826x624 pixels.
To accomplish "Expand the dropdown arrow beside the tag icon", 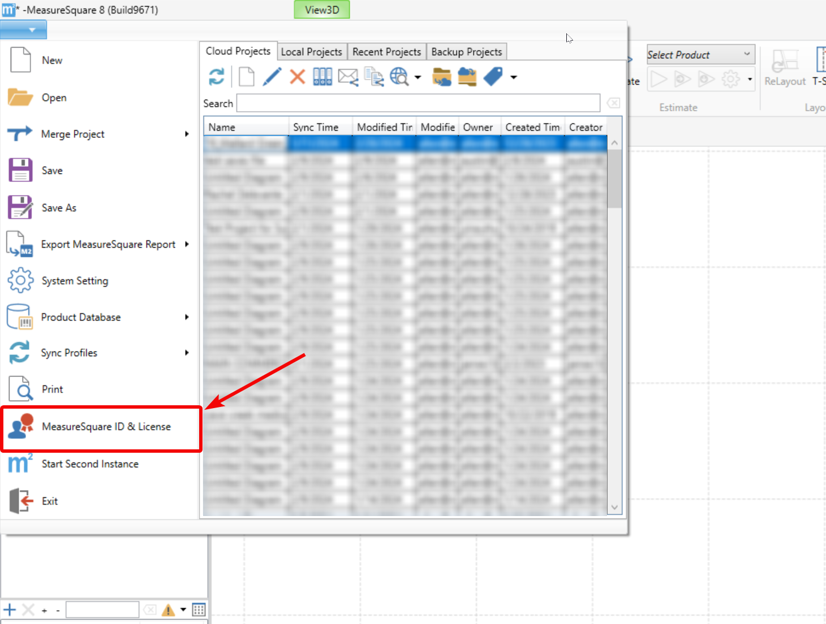I will click(x=514, y=77).
